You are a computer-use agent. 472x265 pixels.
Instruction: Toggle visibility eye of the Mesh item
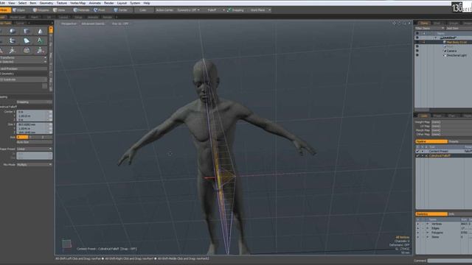pyautogui.click(x=417, y=43)
